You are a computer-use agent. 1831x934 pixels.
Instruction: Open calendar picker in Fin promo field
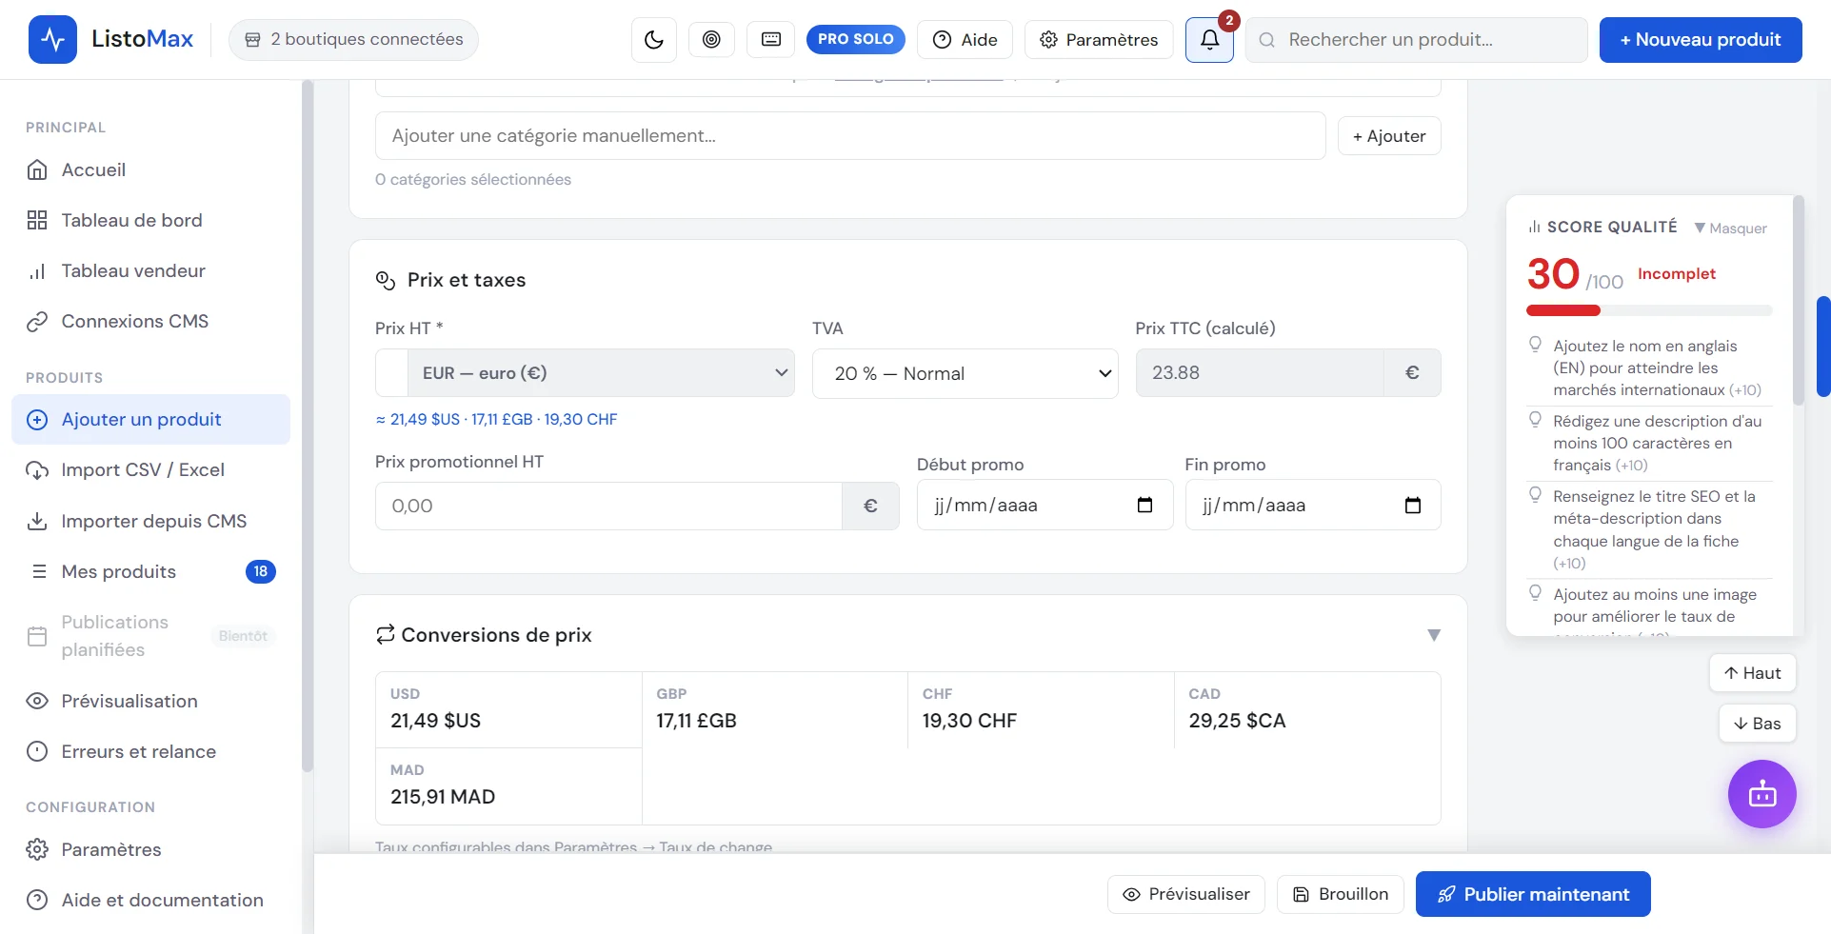pyautogui.click(x=1413, y=505)
